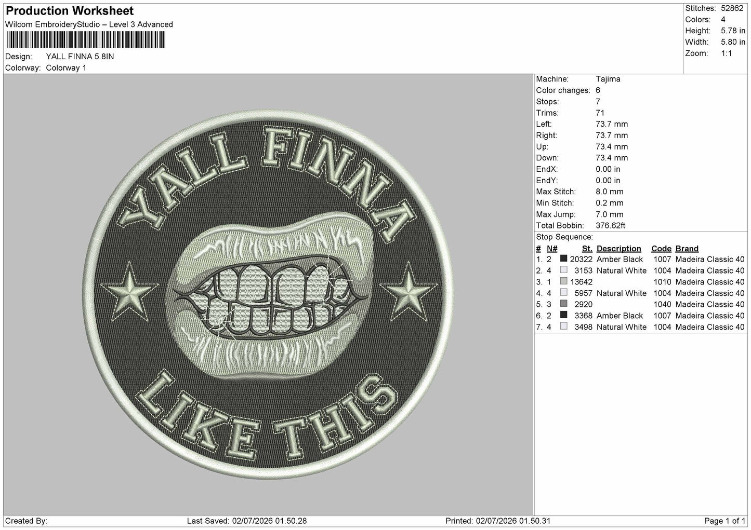This screenshot has height=530, width=751.
Task: Click the design name 'YALL FINNA 5.8IN'
Action: (80, 56)
